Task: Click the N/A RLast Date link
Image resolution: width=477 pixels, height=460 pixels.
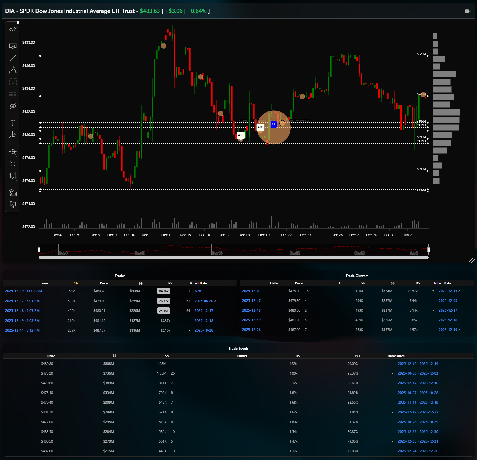Action: coord(198,291)
